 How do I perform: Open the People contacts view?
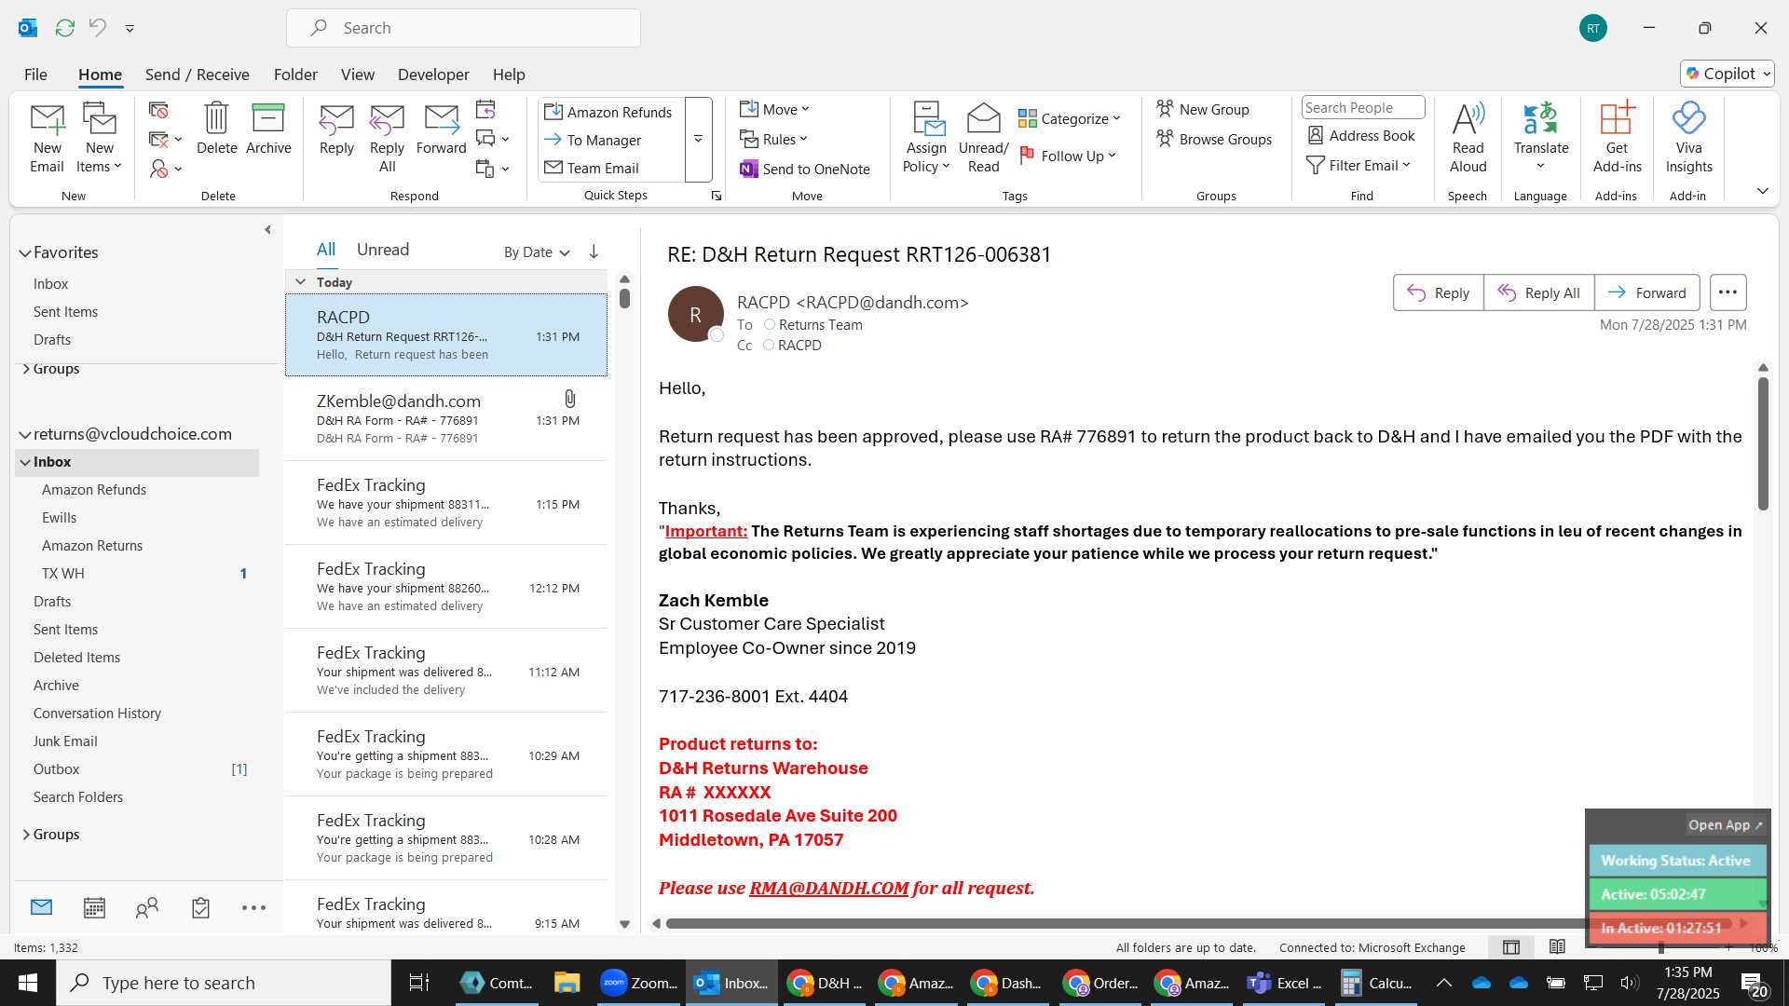pos(147,907)
